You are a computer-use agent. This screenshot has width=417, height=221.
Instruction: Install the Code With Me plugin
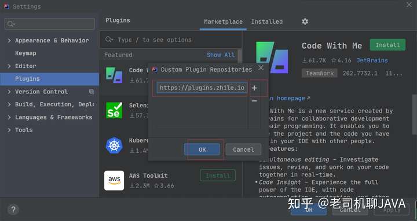(387, 45)
